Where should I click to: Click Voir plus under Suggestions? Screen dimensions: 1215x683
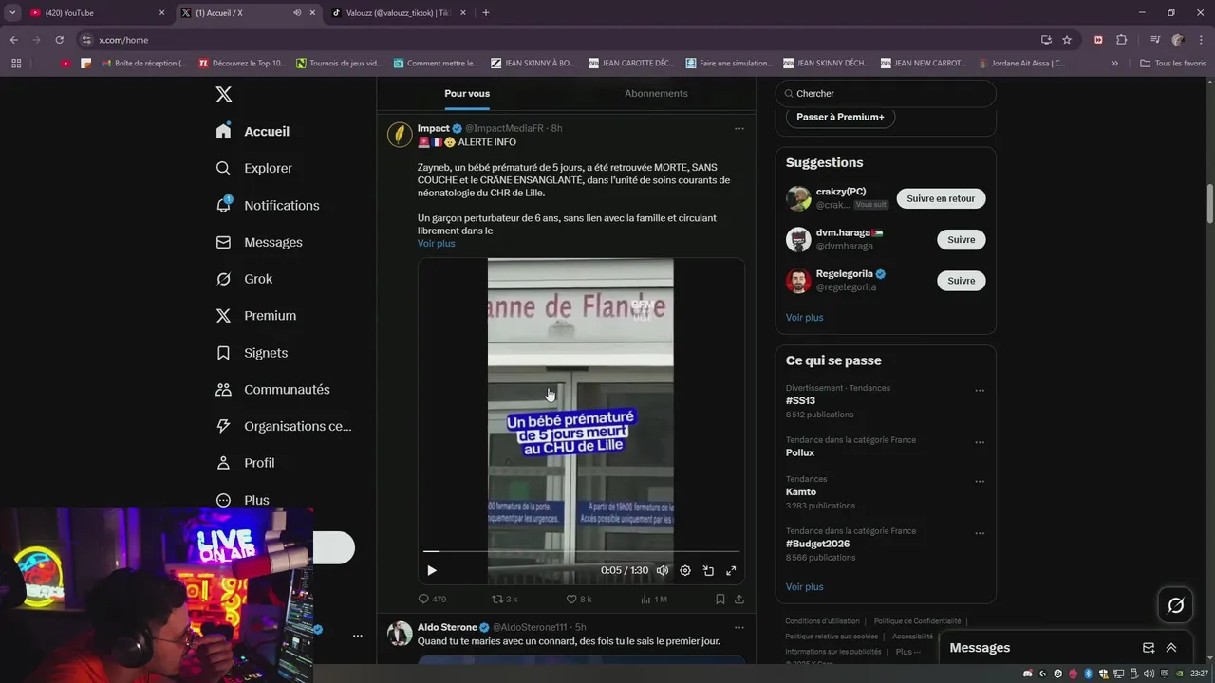point(805,317)
